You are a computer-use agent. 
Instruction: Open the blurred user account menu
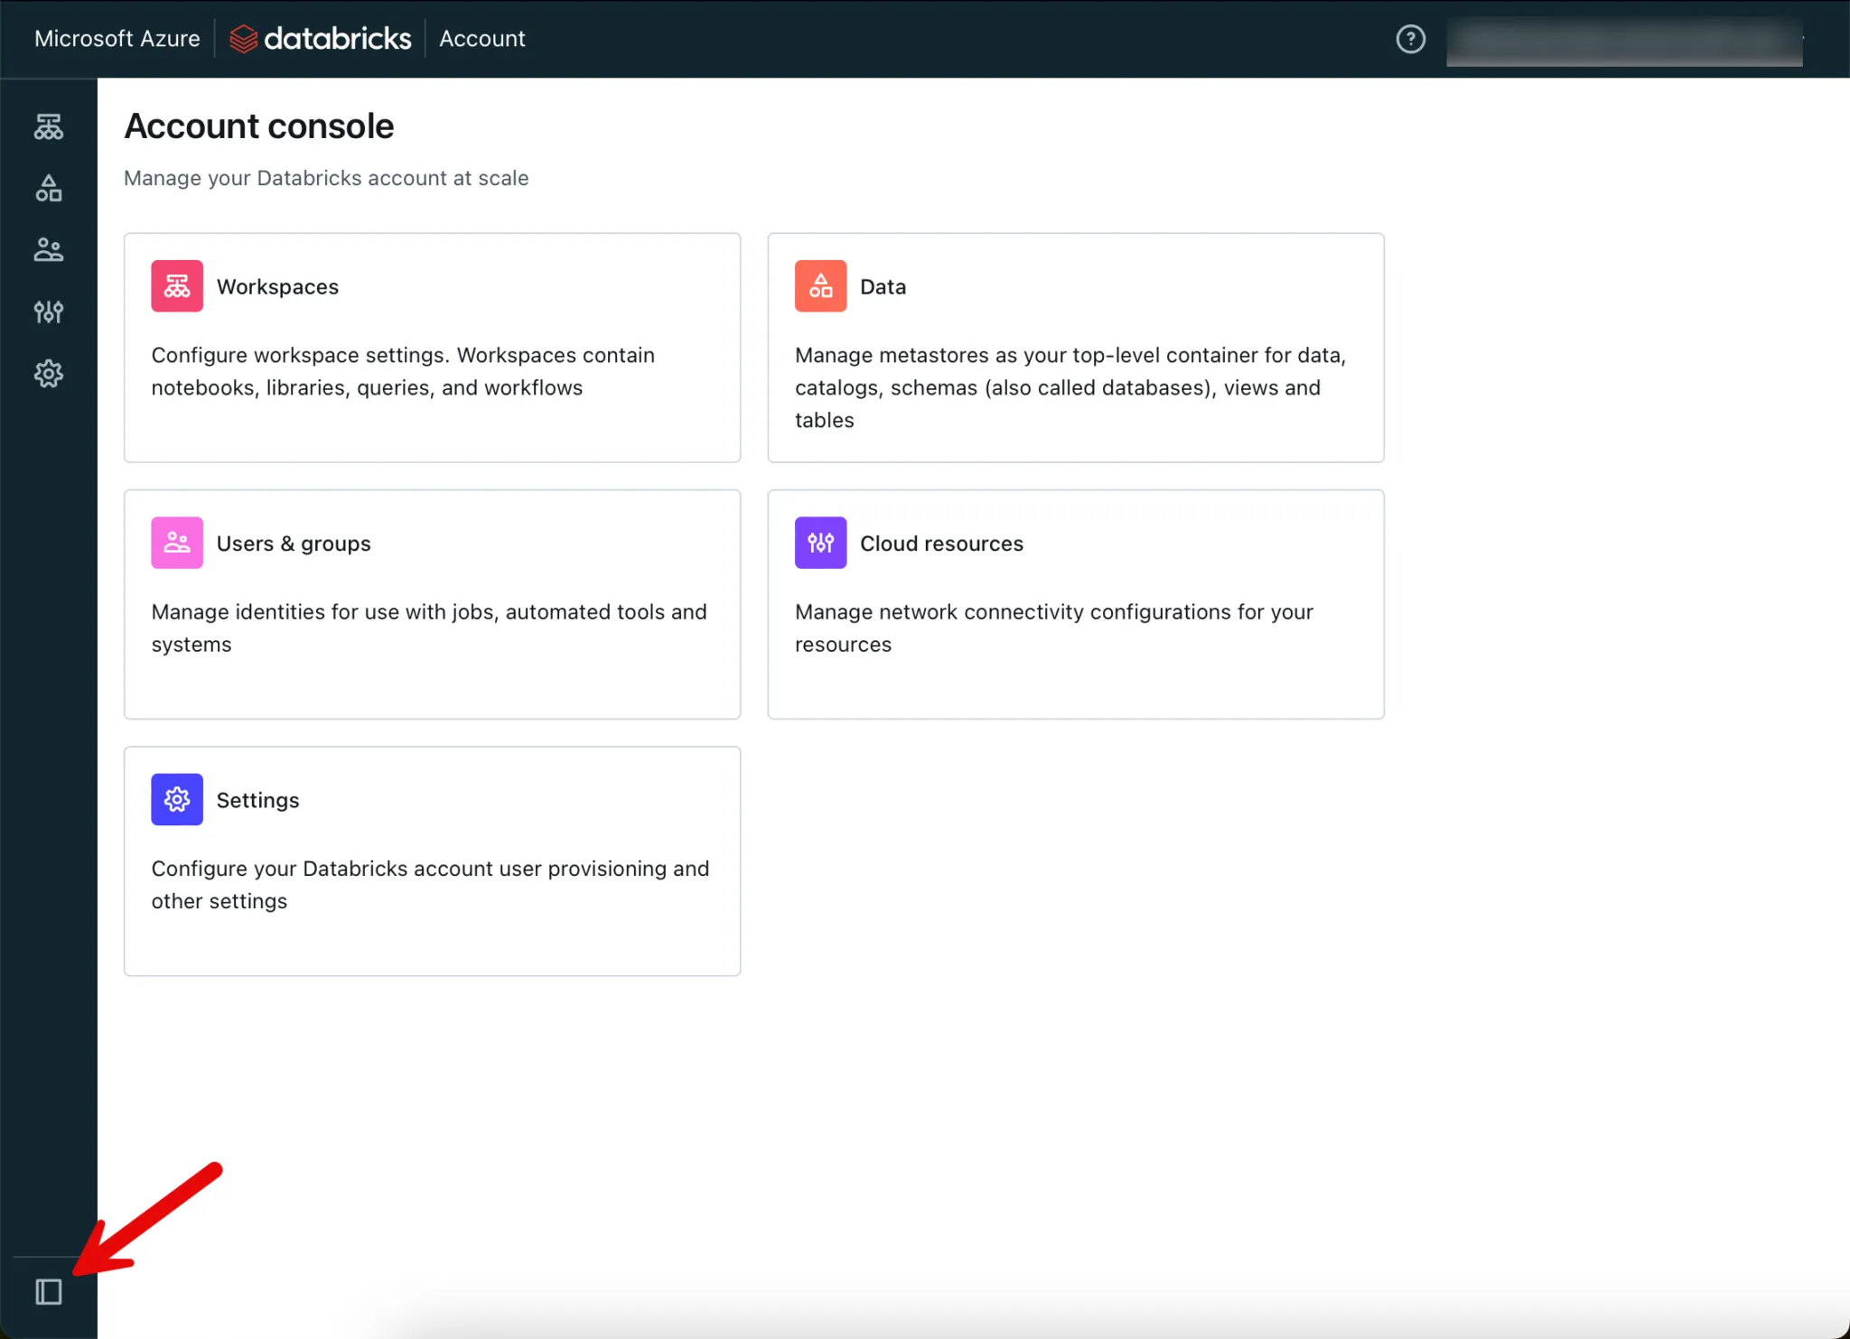[1623, 41]
